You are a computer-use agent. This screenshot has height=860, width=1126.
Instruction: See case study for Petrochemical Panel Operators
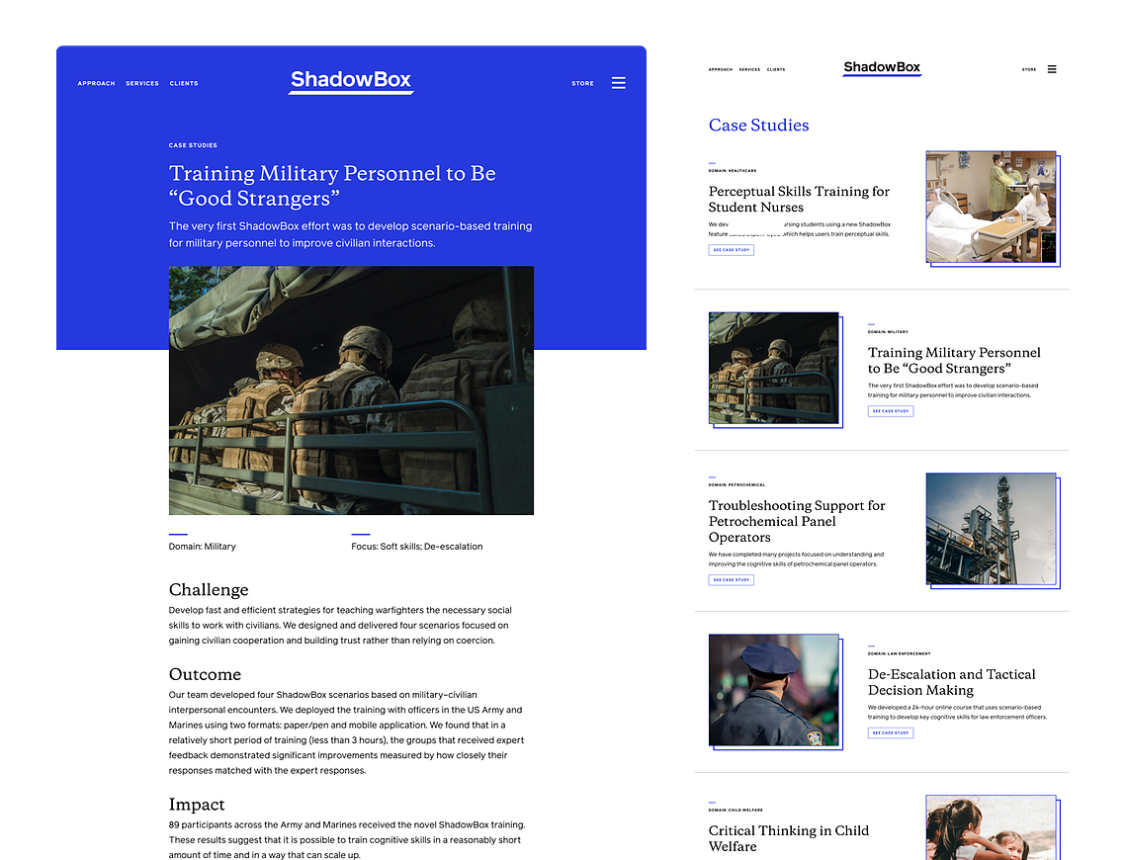731,580
